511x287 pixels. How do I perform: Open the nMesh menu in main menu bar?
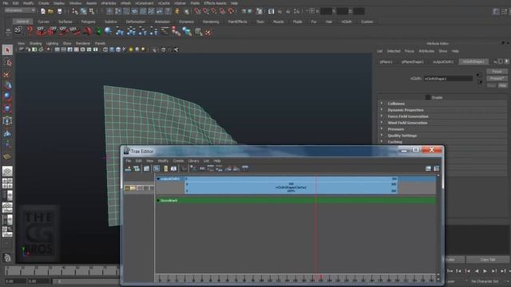click(x=125, y=3)
